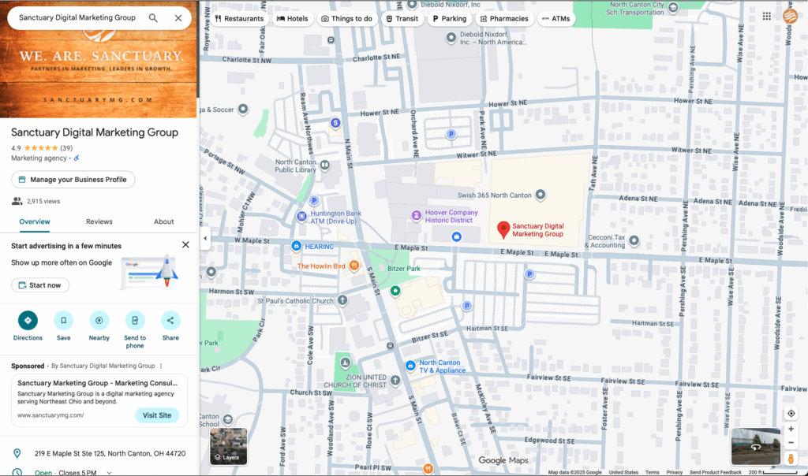Image resolution: width=808 pixels, height=476 pixels.
Task: Open the sponsored ad three-dot menu
Action: [x=161, y=366]
